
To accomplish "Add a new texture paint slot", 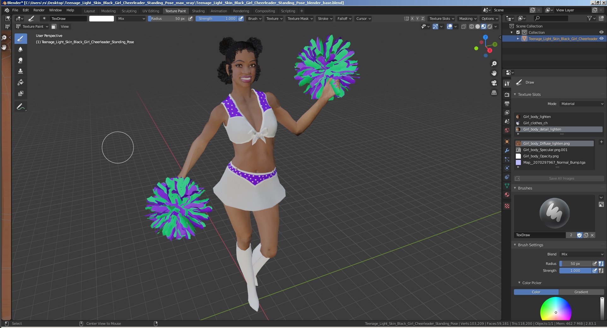I will pos(601,142).
